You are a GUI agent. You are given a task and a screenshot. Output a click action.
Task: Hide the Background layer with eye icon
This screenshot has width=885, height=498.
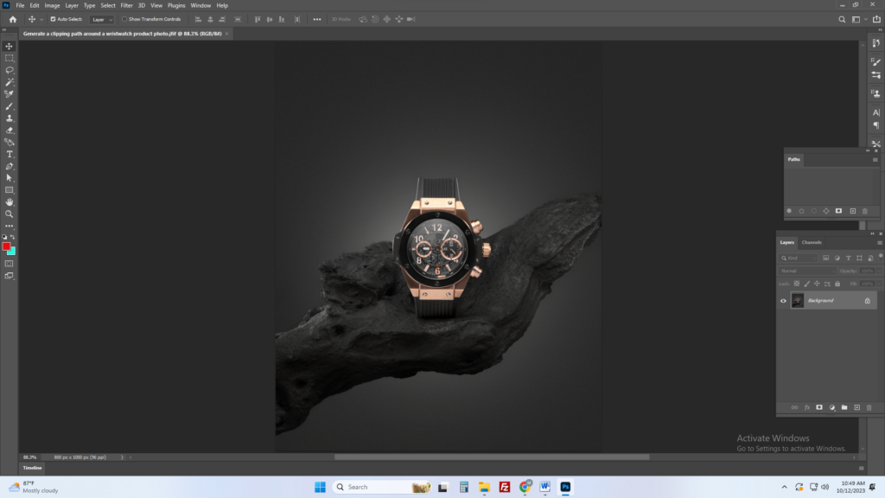784,301
